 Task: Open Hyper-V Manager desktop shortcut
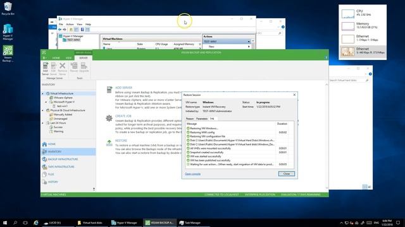[8, 32]
